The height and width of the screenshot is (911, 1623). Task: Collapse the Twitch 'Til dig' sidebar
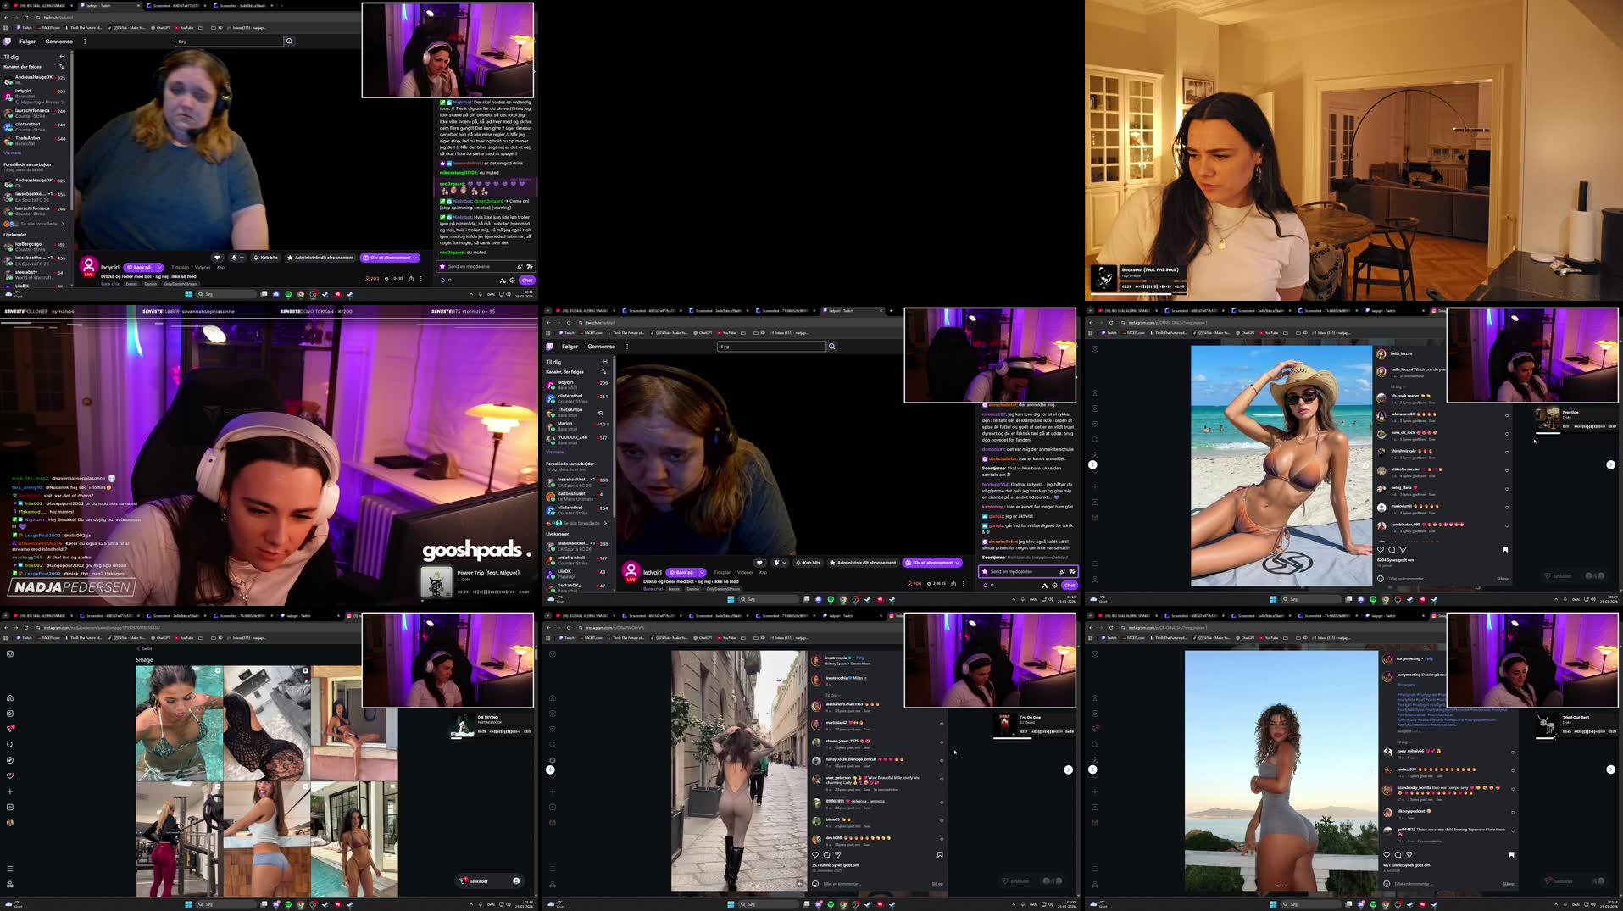point(61,56)
